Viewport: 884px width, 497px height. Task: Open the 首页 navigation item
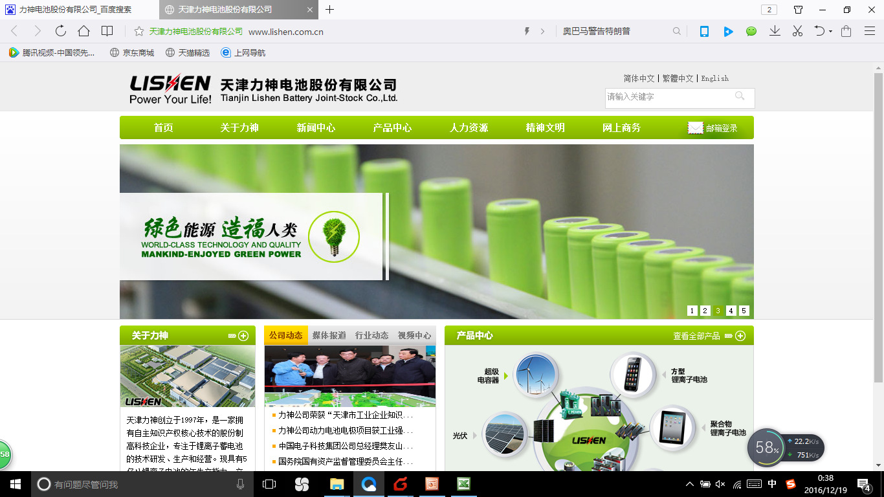click(x=164, y=128)
